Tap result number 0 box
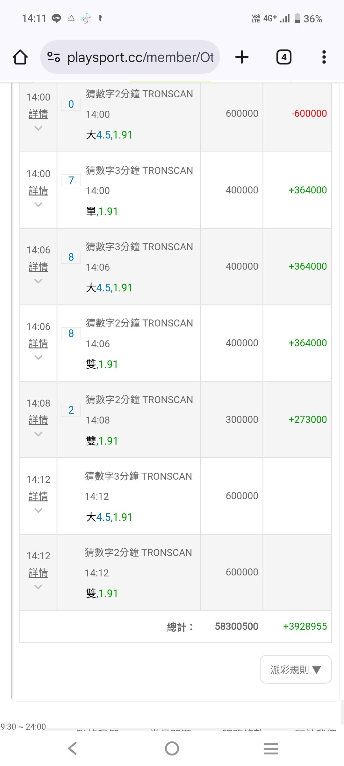Viewport: 344px width, 766px height. click(x=71, y=104)
